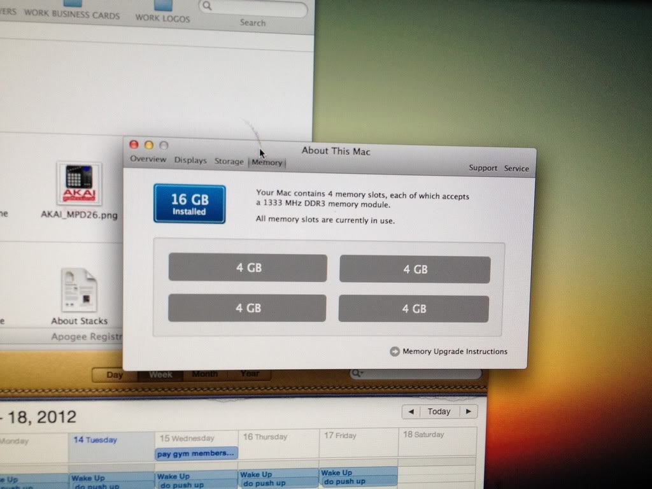The width and height of the screenshot is (652, 489).
Task: Switch calendar to Week view
Action: (160, 374)
